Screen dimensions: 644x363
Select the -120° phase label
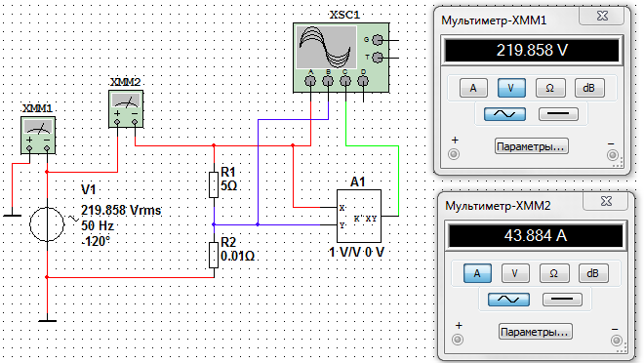[x=96, y=241]
